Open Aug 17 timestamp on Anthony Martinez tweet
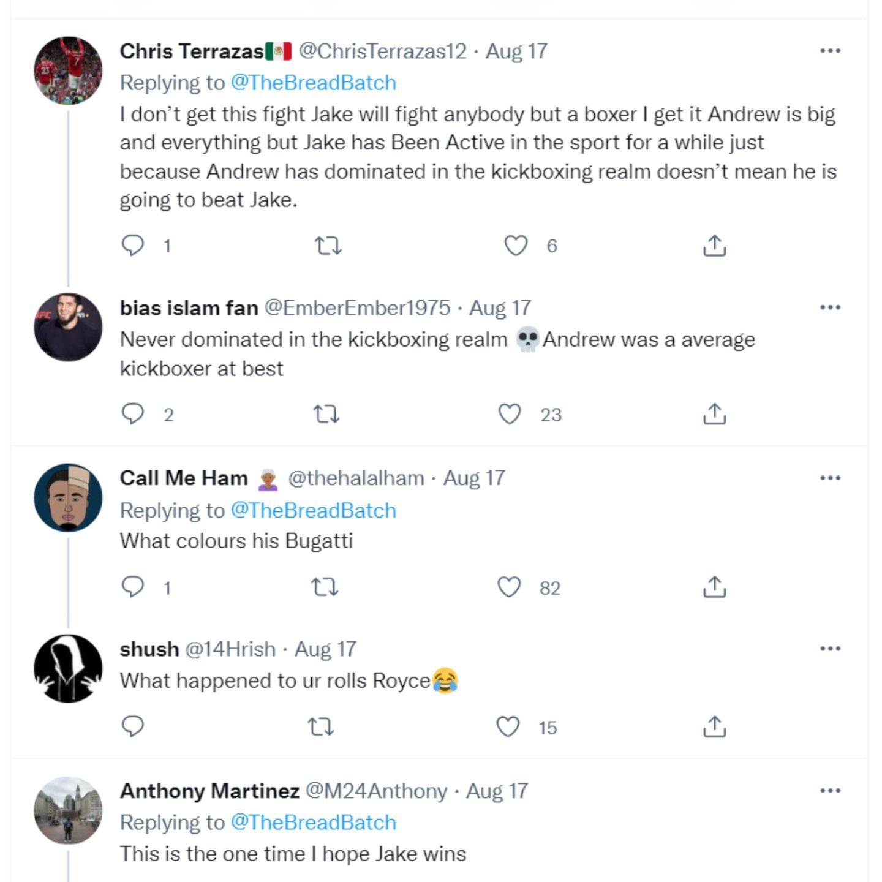 point(497,791)
